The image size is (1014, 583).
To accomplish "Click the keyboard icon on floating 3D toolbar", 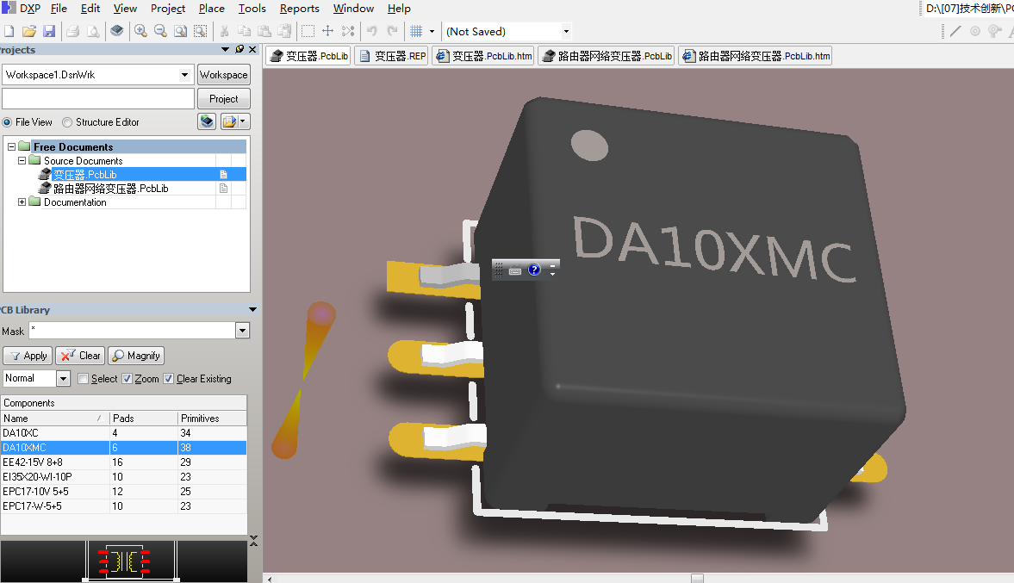I will click(x=515, y=271).
